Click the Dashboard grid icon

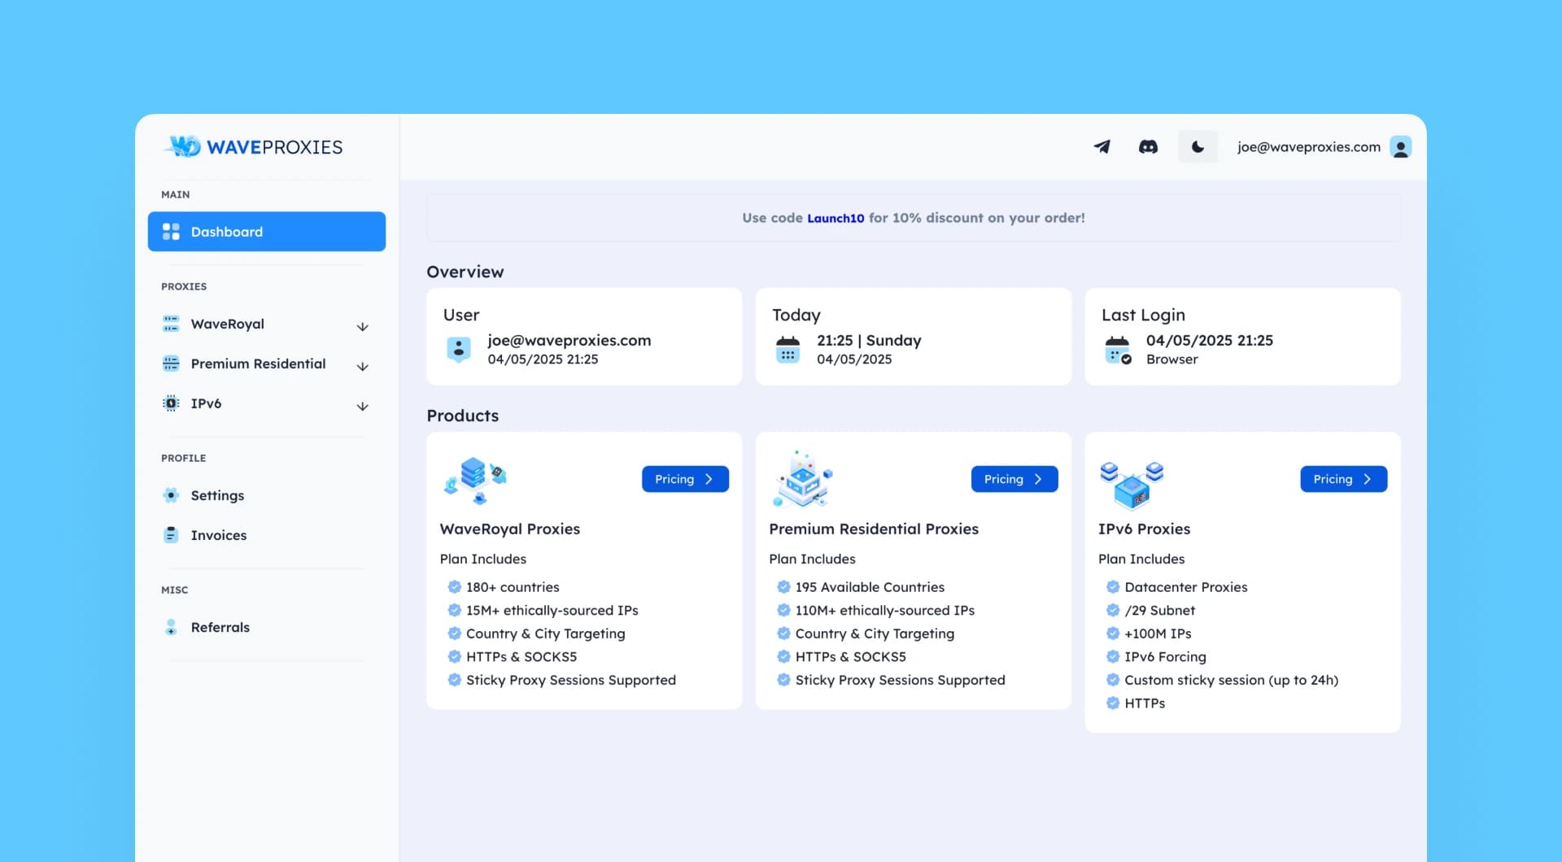click(171, 232)
